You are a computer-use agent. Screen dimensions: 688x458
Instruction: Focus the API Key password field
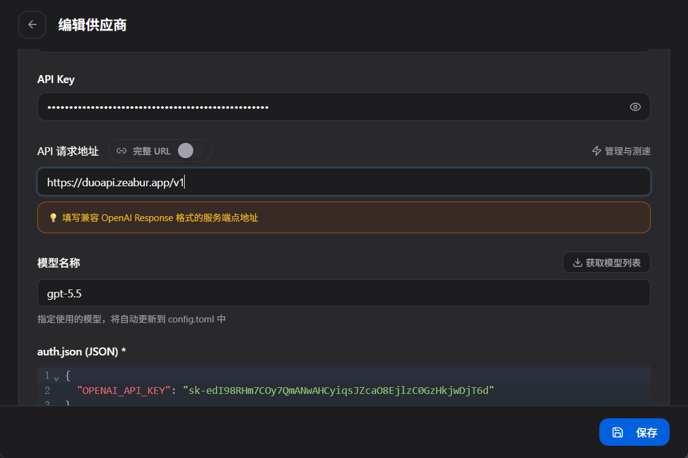pos(344,106)
